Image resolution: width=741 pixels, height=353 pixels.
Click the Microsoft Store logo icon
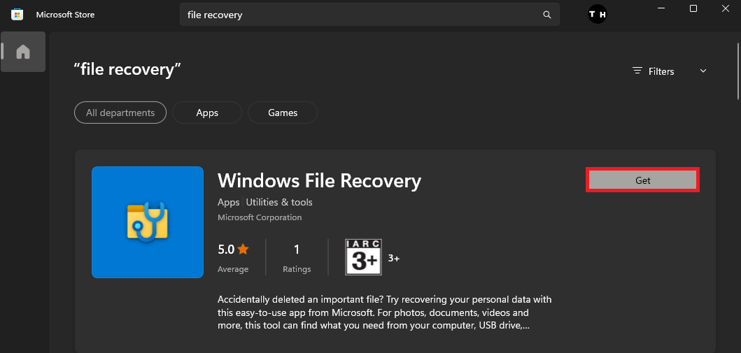point(17,15)
